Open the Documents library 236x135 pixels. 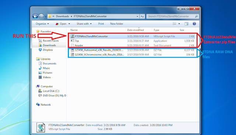point(49,64)
